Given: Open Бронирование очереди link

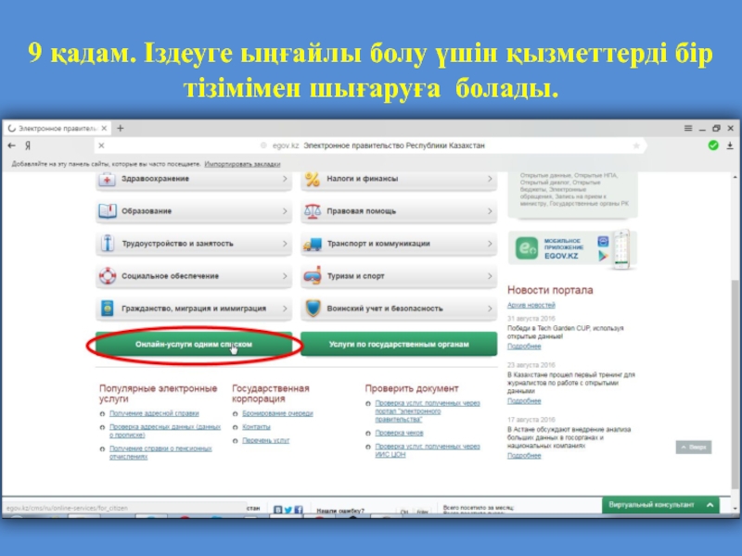Looking at the screenshot, I should (277, 413).
